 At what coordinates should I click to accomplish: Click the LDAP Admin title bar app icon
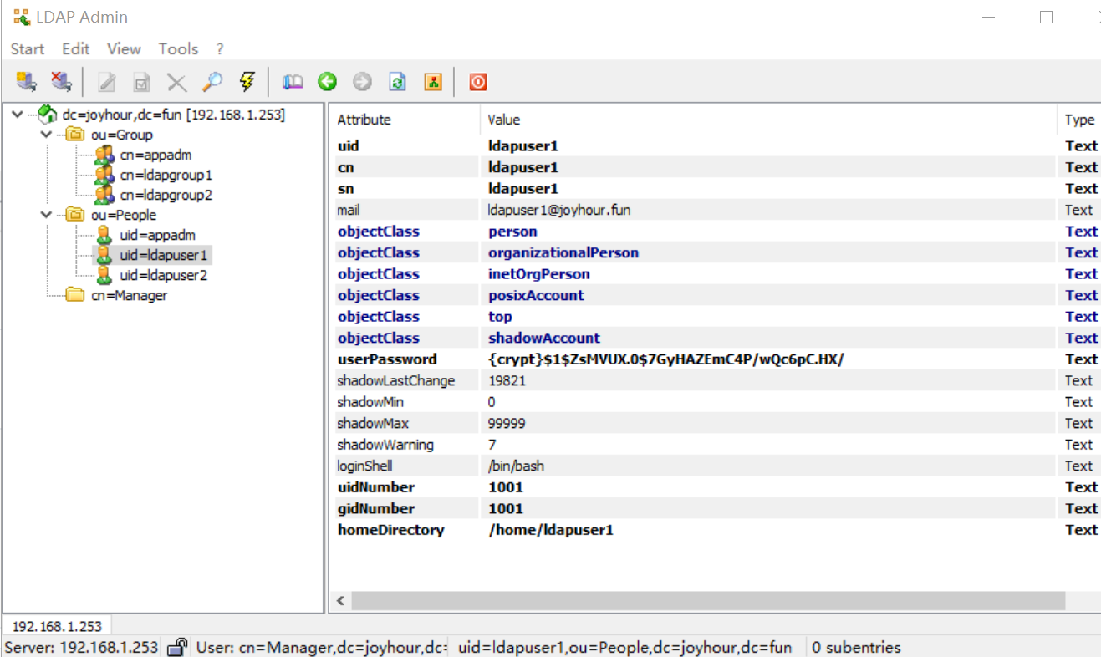pos(22,17)
